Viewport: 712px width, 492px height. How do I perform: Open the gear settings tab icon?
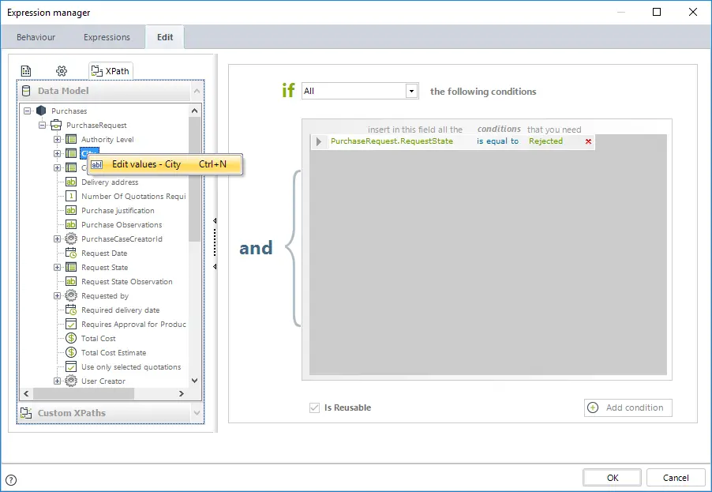(62, 71)
